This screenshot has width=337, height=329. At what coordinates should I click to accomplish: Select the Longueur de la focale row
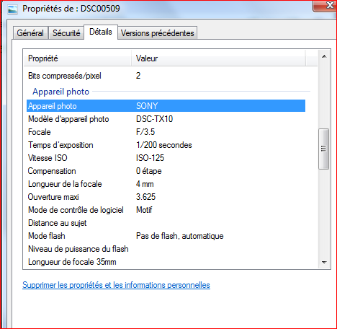(166, 184)
